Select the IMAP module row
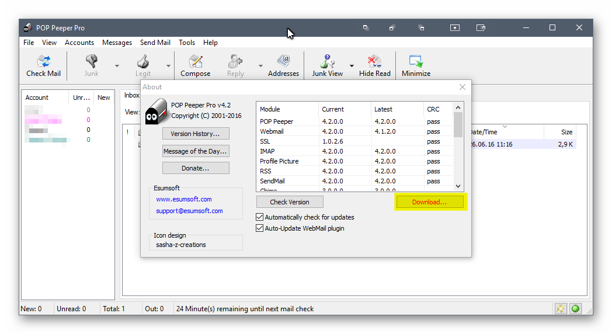 tap(354, 151)
